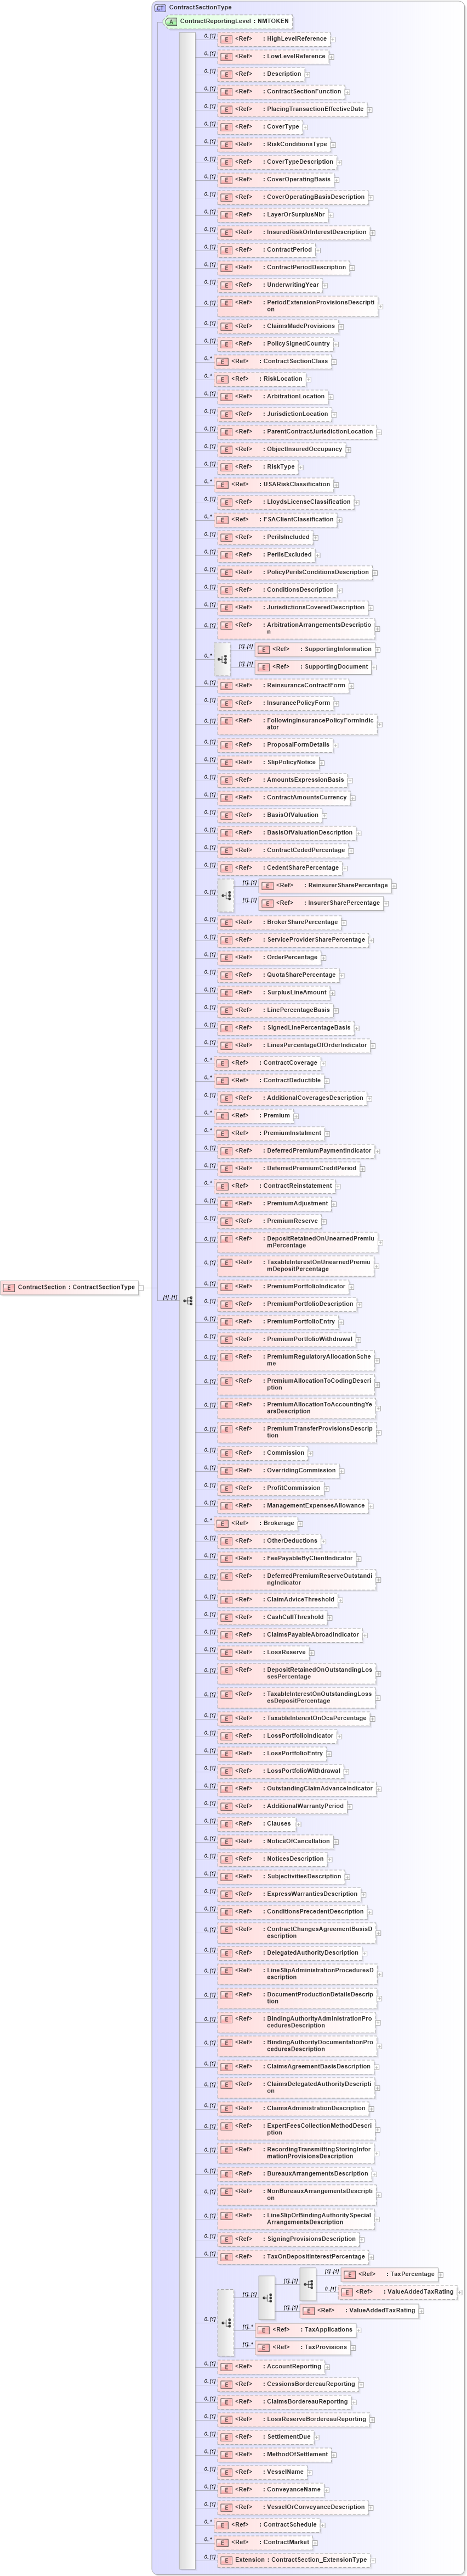Click the E icon of LossReserve
The width and height of the screenshot is (467, 2576).
[x=226, y=1652]
